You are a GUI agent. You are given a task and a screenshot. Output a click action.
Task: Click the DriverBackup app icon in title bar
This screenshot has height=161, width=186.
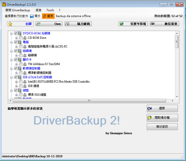[4, 5]
